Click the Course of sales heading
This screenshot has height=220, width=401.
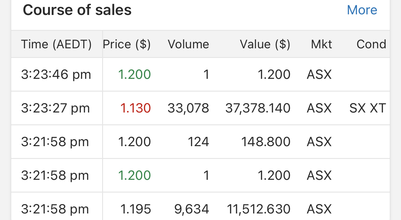tap(77, 10)
